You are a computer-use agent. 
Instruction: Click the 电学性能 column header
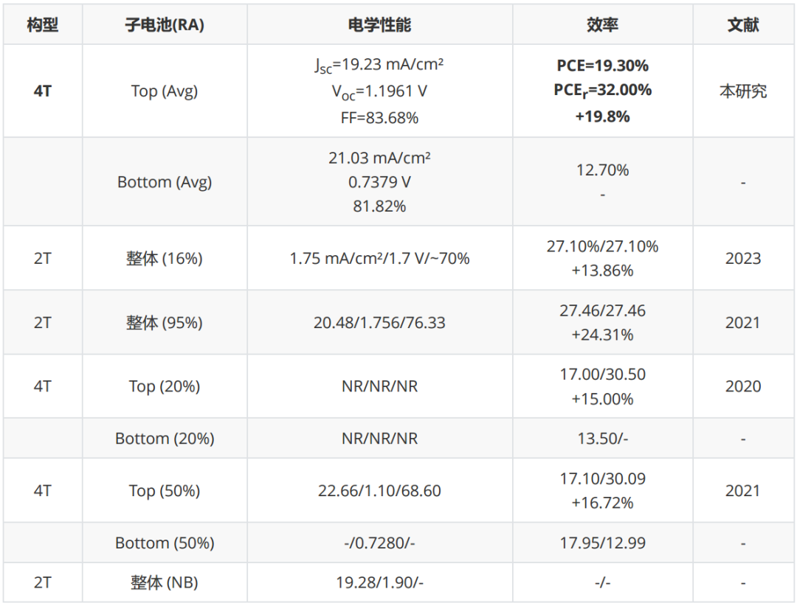[x=380, y=24]
